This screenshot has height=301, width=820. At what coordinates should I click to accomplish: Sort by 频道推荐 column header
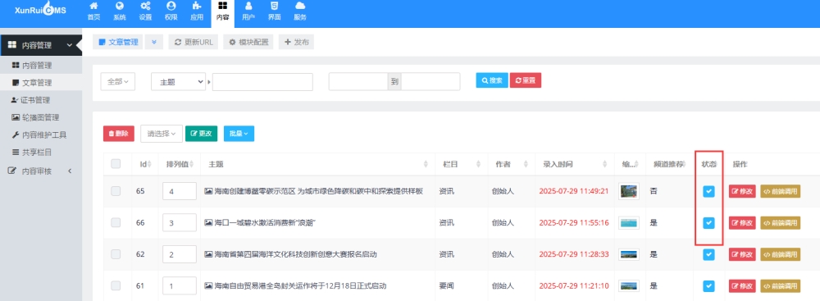tap(670, 164)
